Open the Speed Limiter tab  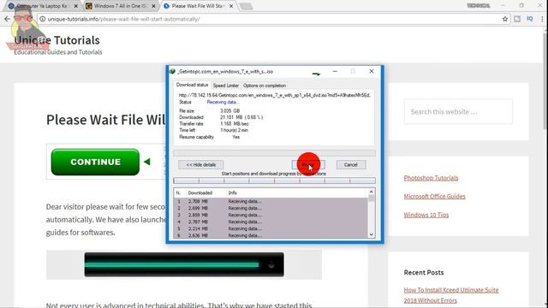226,86
